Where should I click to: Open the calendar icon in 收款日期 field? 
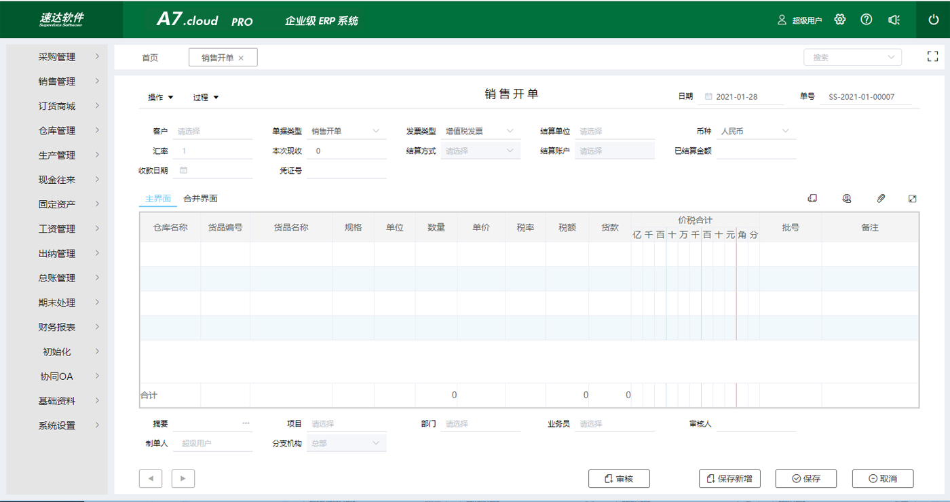click(x=184, y=170)
